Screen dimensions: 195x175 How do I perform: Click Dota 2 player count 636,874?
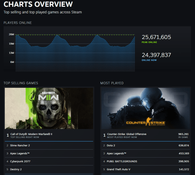(x=184, y=145)
